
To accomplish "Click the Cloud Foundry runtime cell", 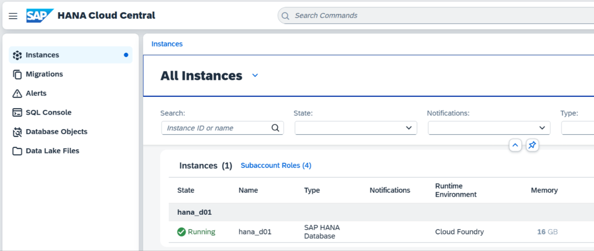I will point(459,232).
